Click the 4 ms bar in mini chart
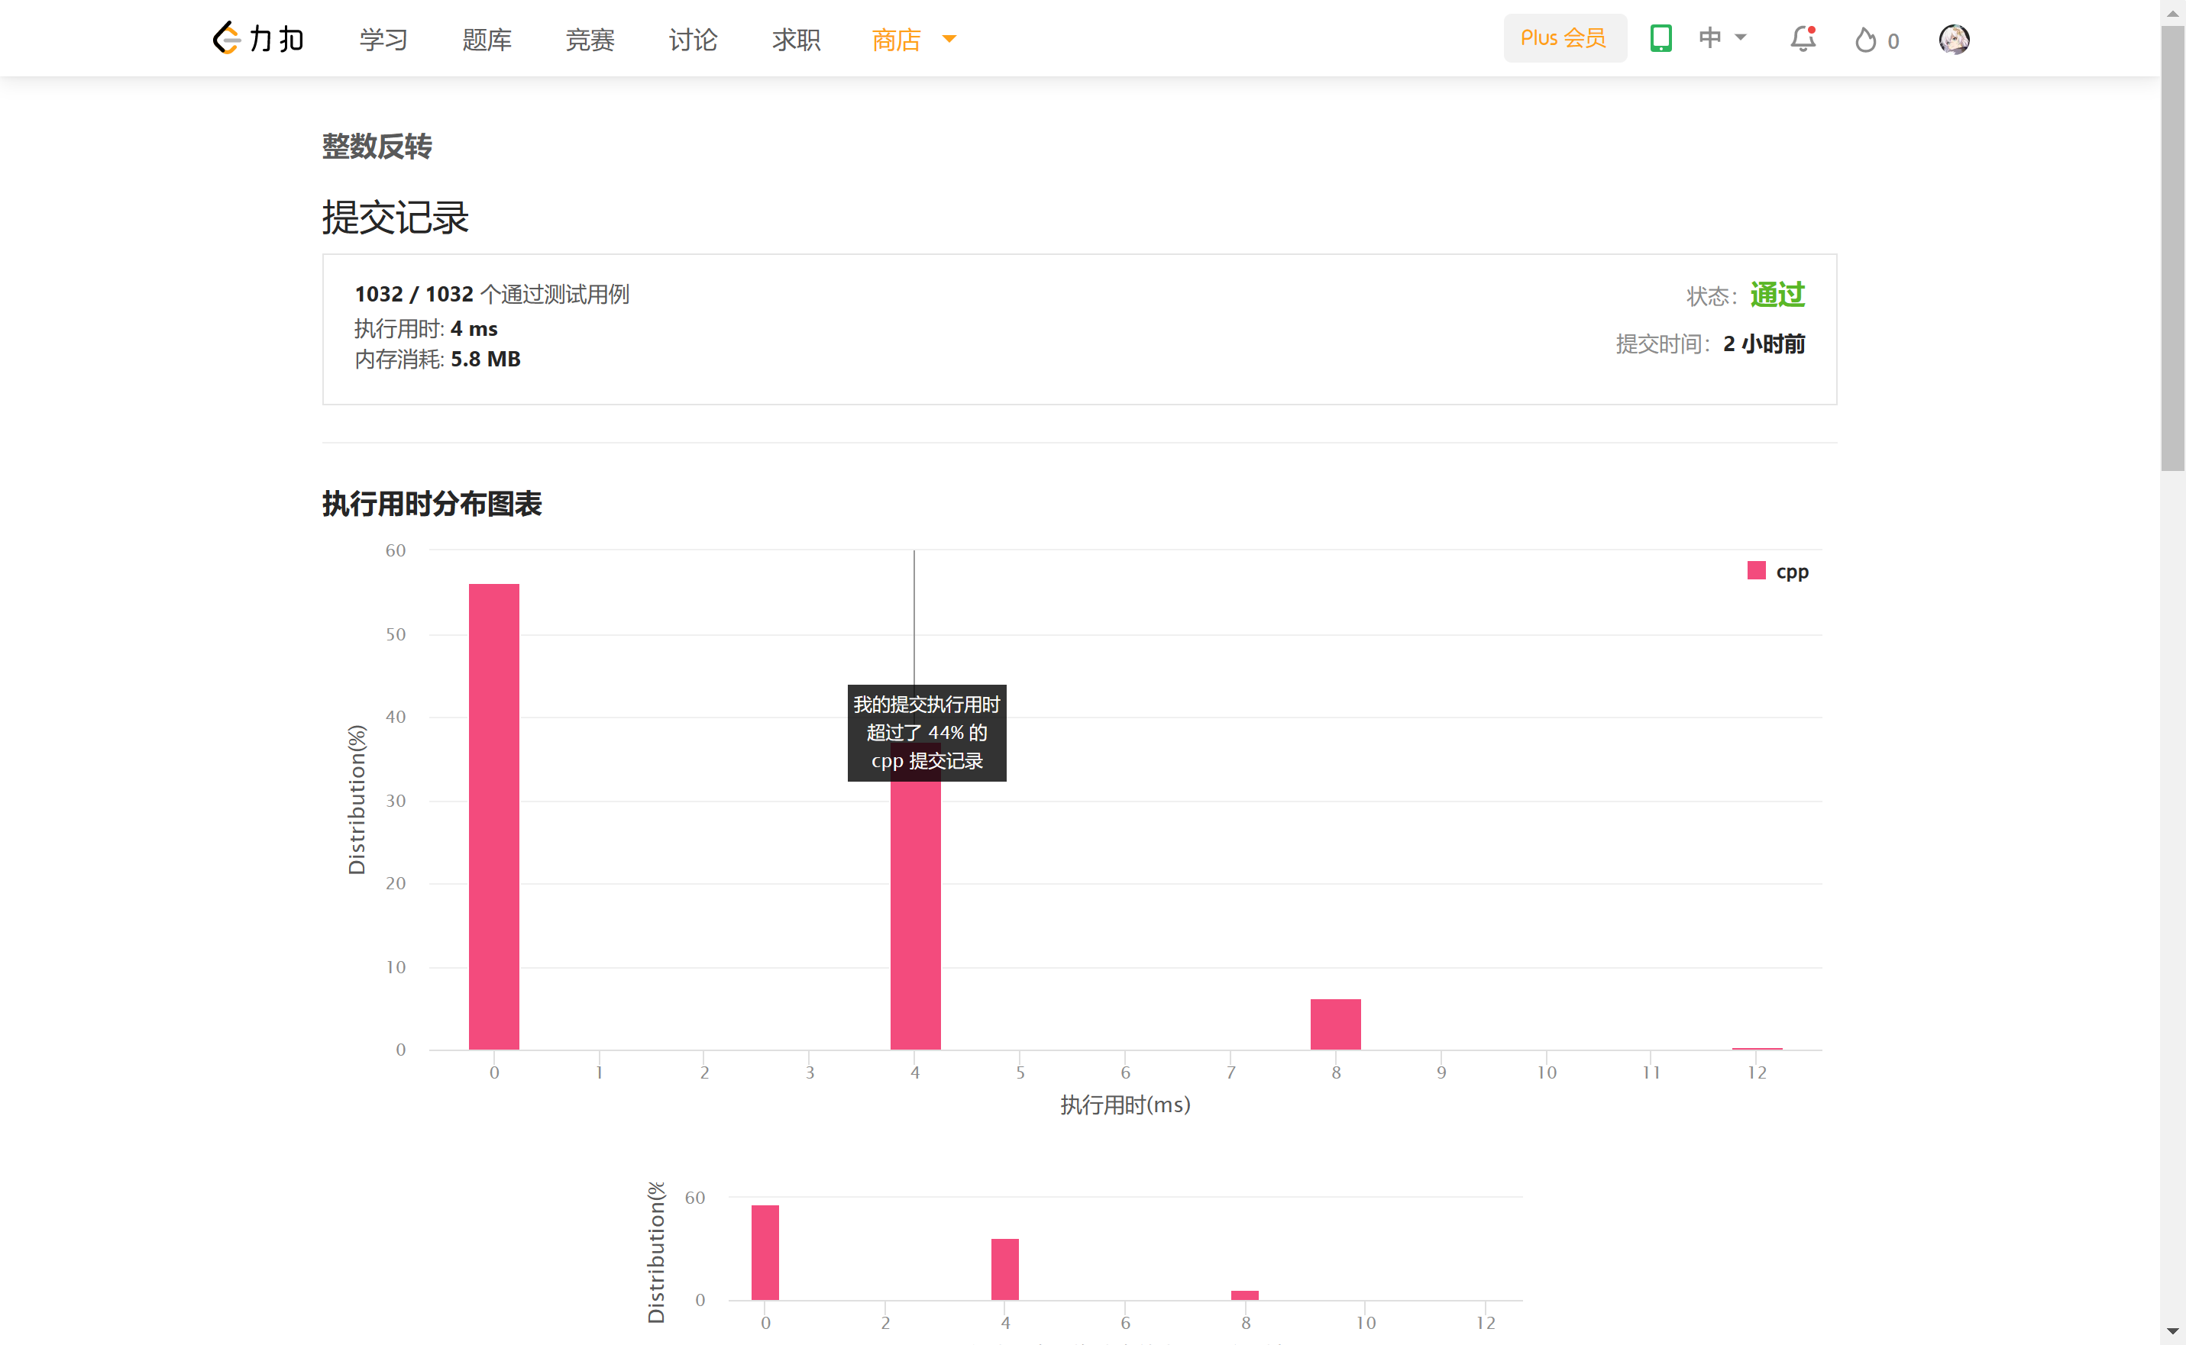 1005,1269
